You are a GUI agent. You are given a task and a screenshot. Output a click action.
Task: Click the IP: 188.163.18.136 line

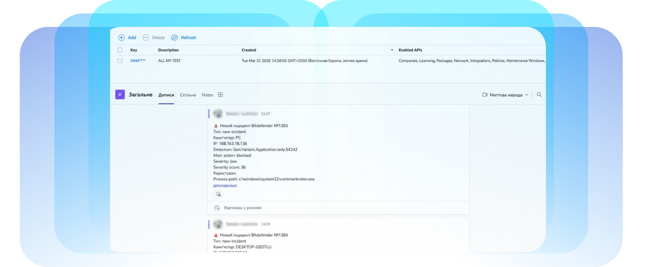(230, 143)
